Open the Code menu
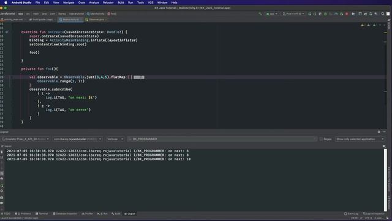Image resolution: width=392 pixels, height=221 pixels. (81, 2)
